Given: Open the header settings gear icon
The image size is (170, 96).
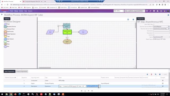Looking at the screenshot, I should [x=161, y=11].
